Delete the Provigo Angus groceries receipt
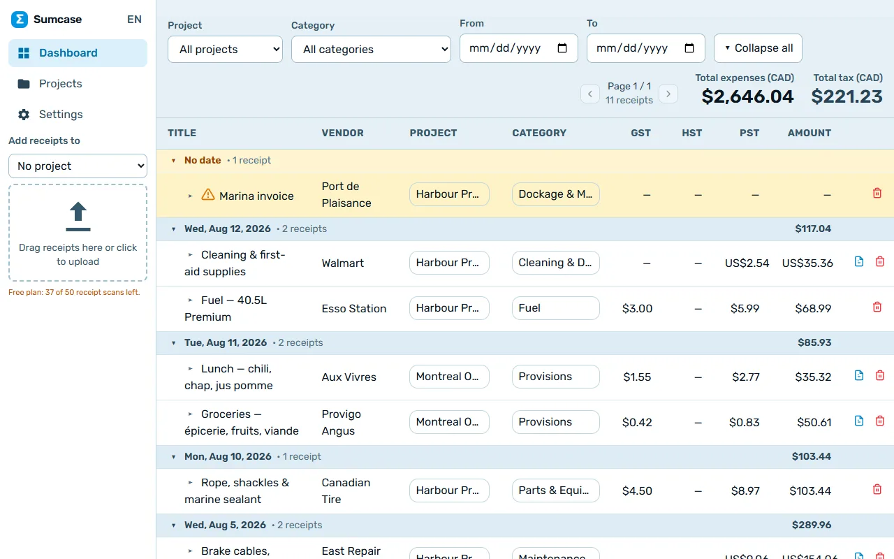The height and width of the screenshot is (559, 894). pos(880,421)
